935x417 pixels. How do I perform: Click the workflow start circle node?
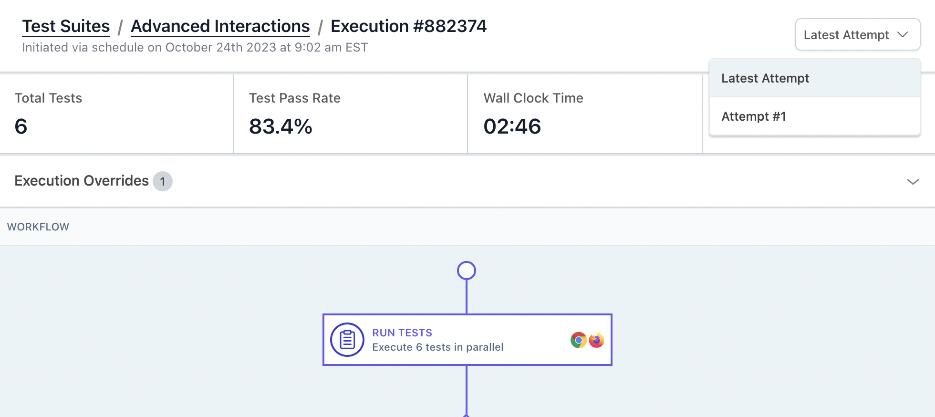coord(466,271)
